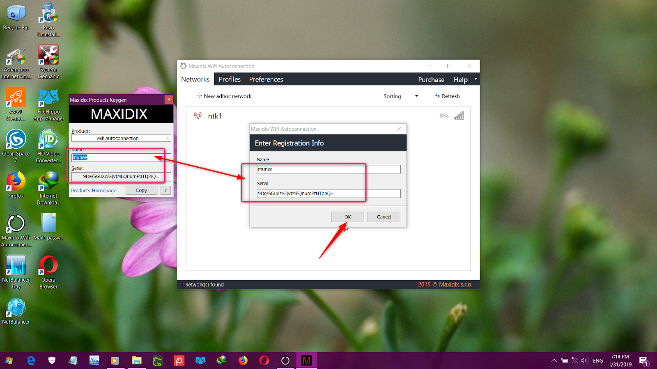Viewport: 657px width, 369px height.
Task: Click the ntk1 signal strength bars
Action: click(459, 116)
